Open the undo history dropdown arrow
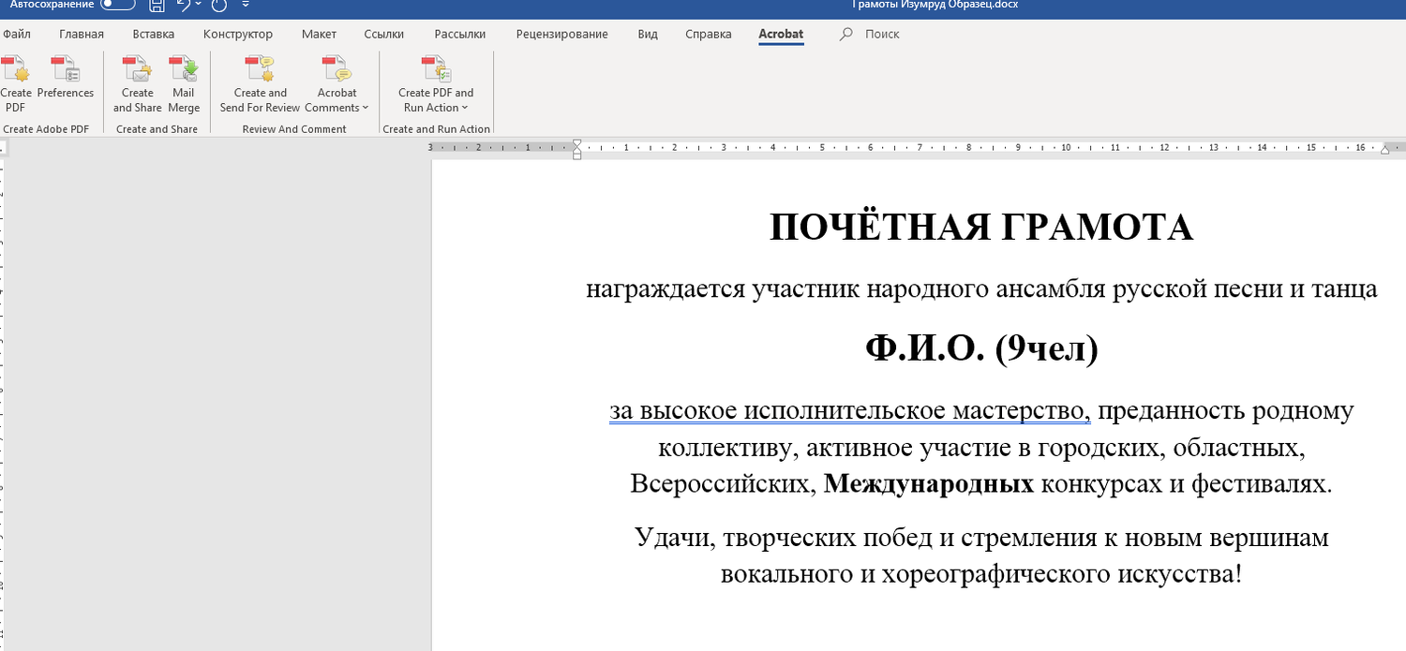The height and width of the screenshot is (651, 1406). tap(199, 5)
